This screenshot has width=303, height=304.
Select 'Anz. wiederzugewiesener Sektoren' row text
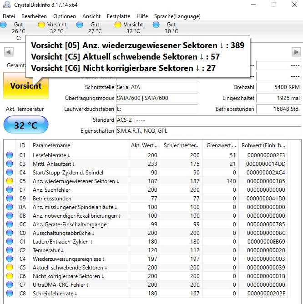(76, 181)
